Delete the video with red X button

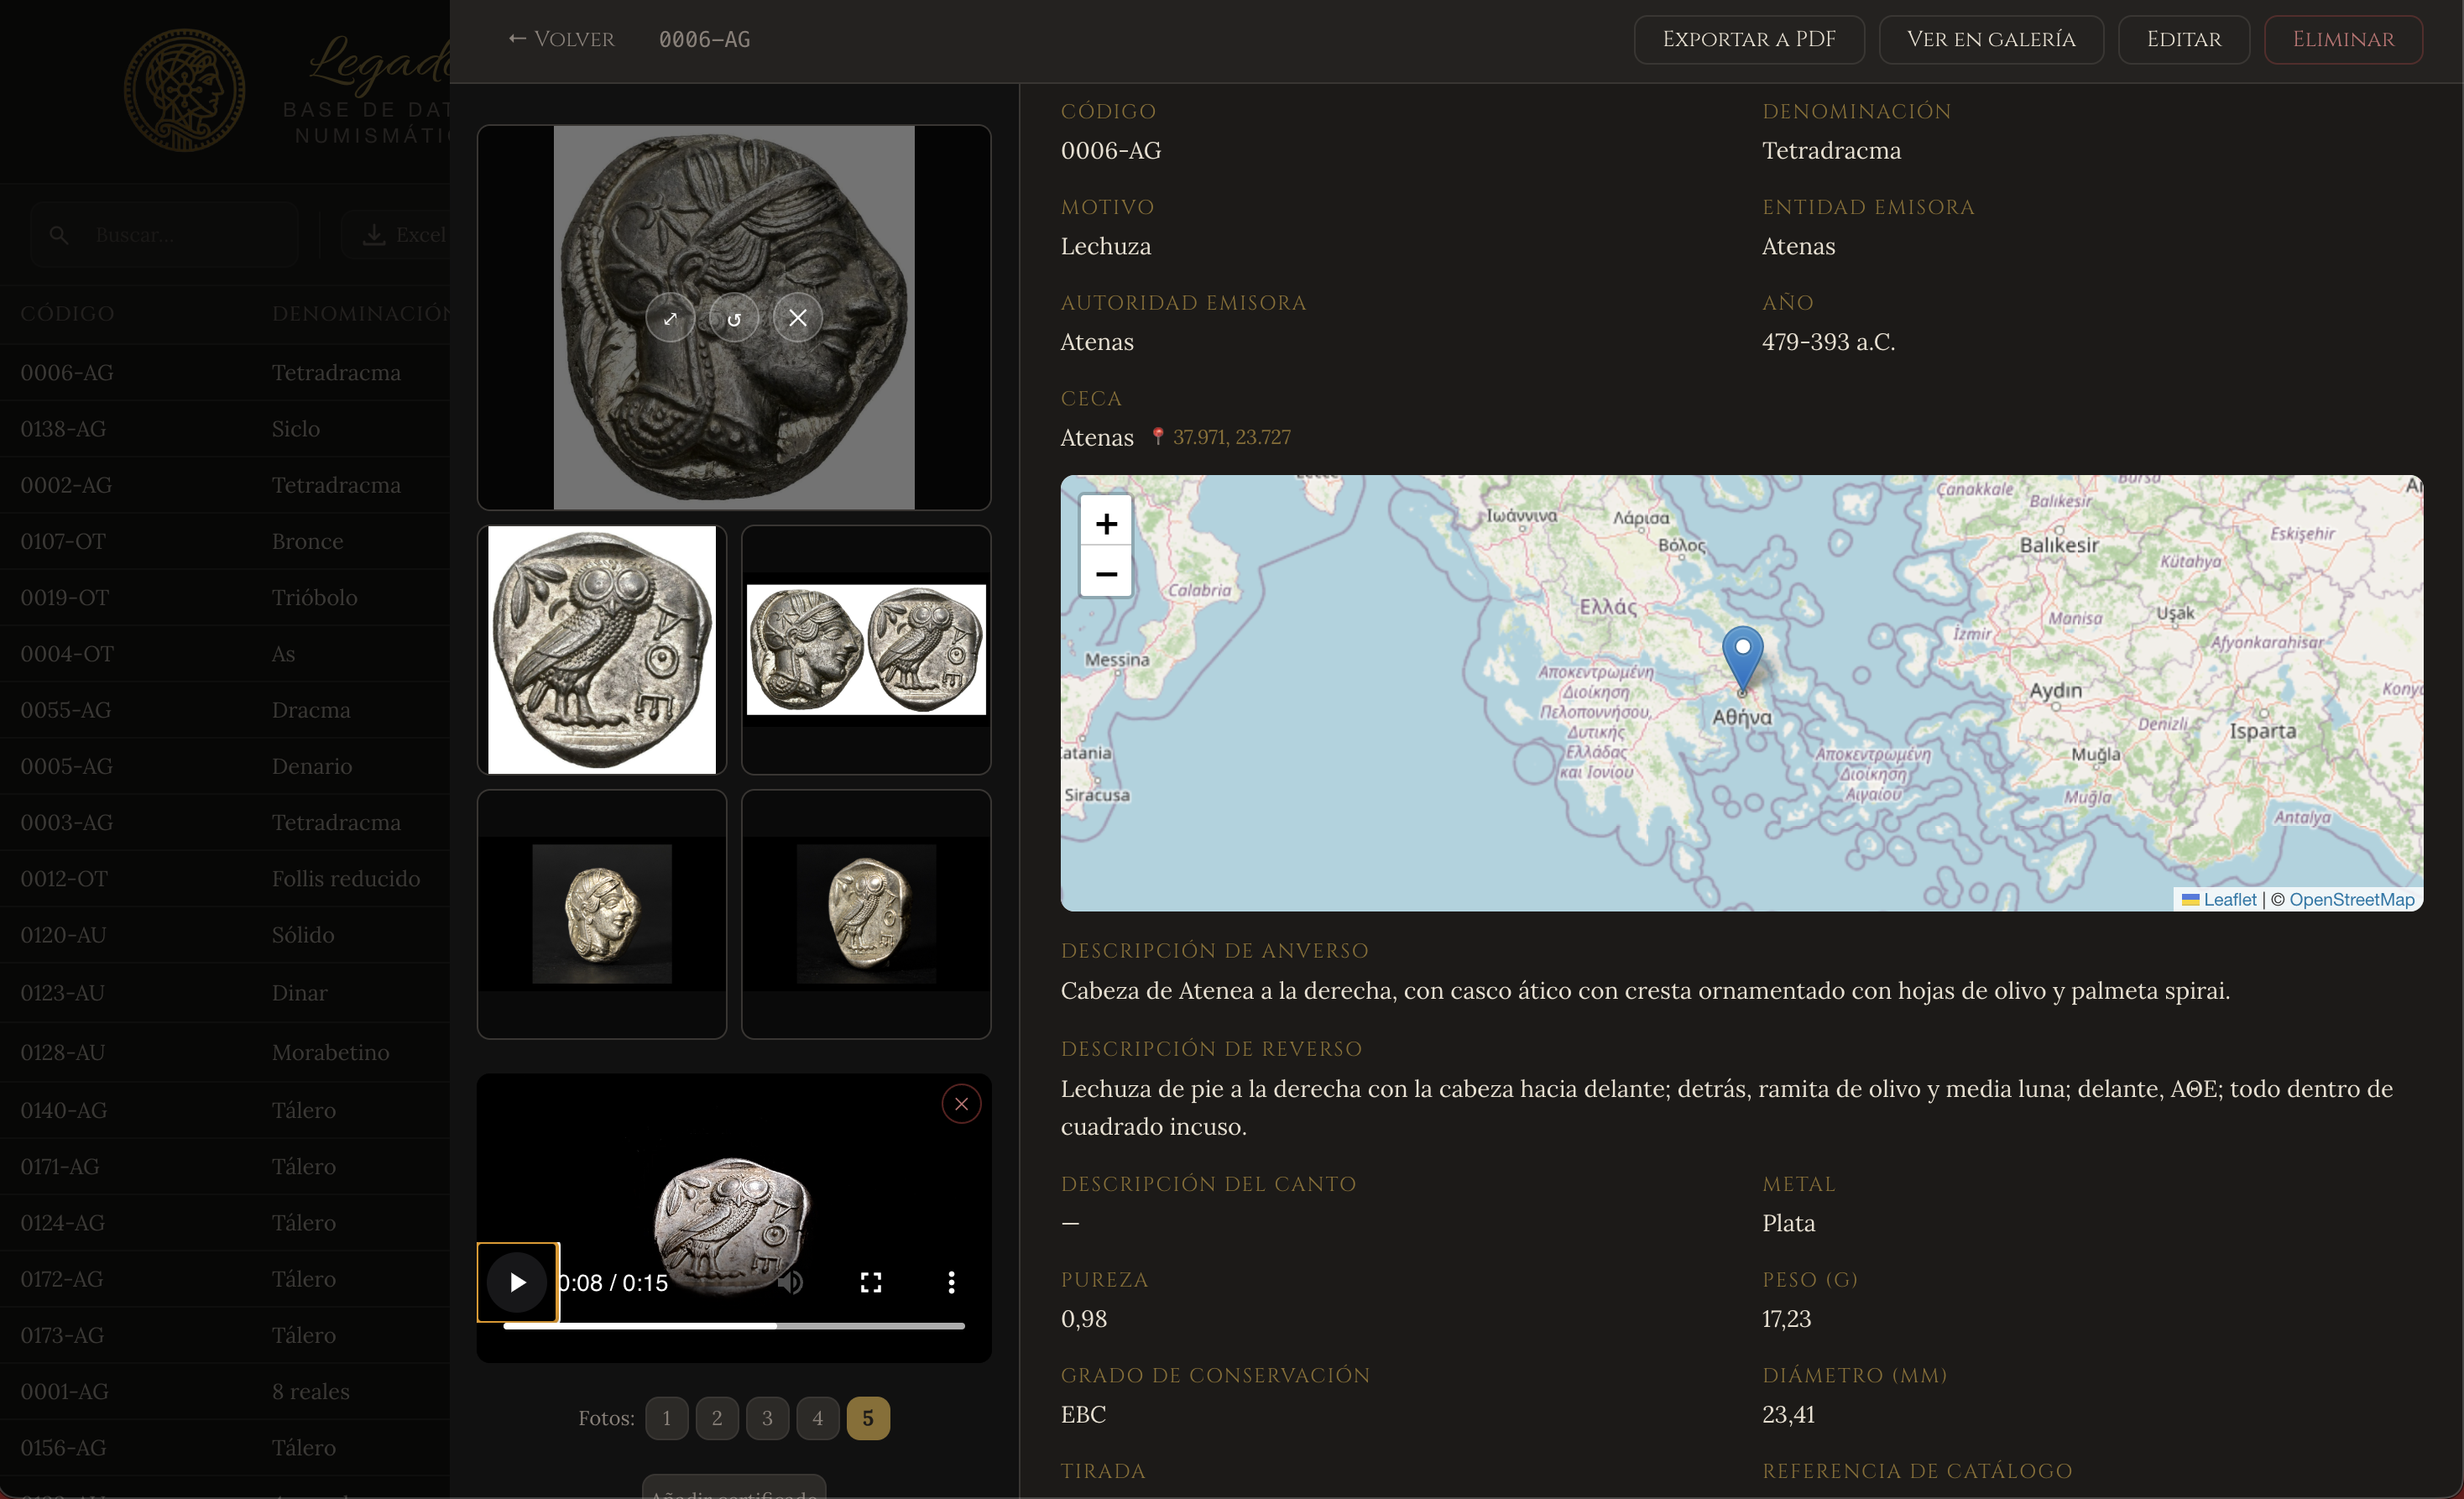[x=961, y=1104]
